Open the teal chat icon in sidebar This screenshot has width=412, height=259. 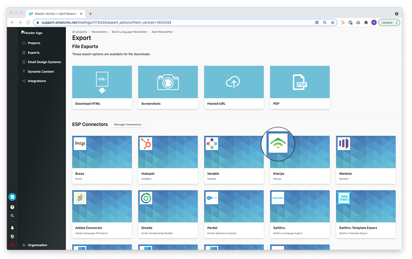pyautogui.click(x=12, y=197)
